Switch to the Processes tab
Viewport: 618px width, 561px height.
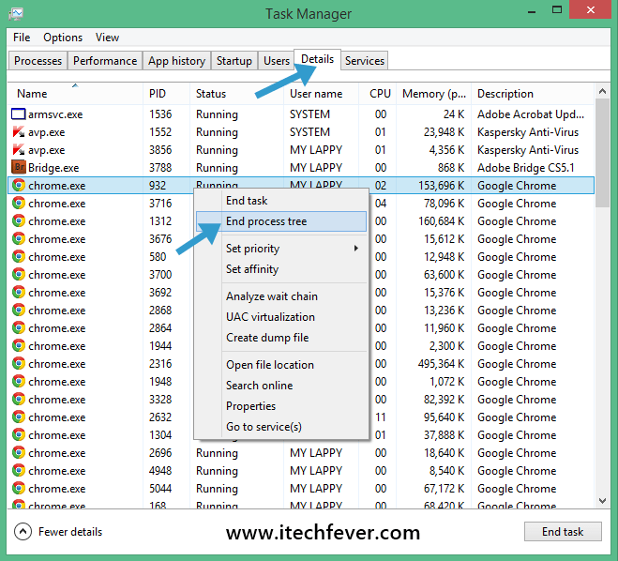click(x=38, y=61)
